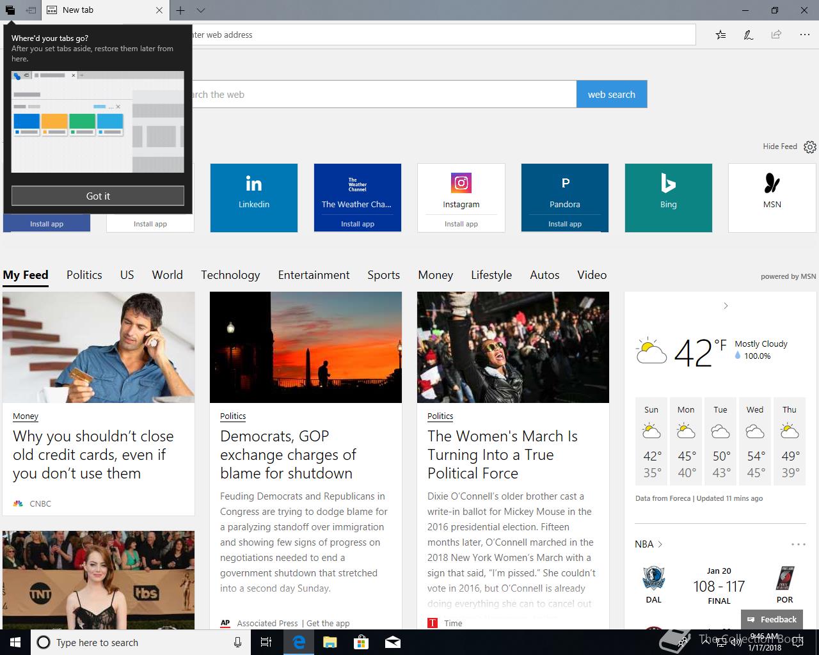Focus the search the web field
Screen dimensions: 819x655
pyautogui.click(x=384, y=94)
